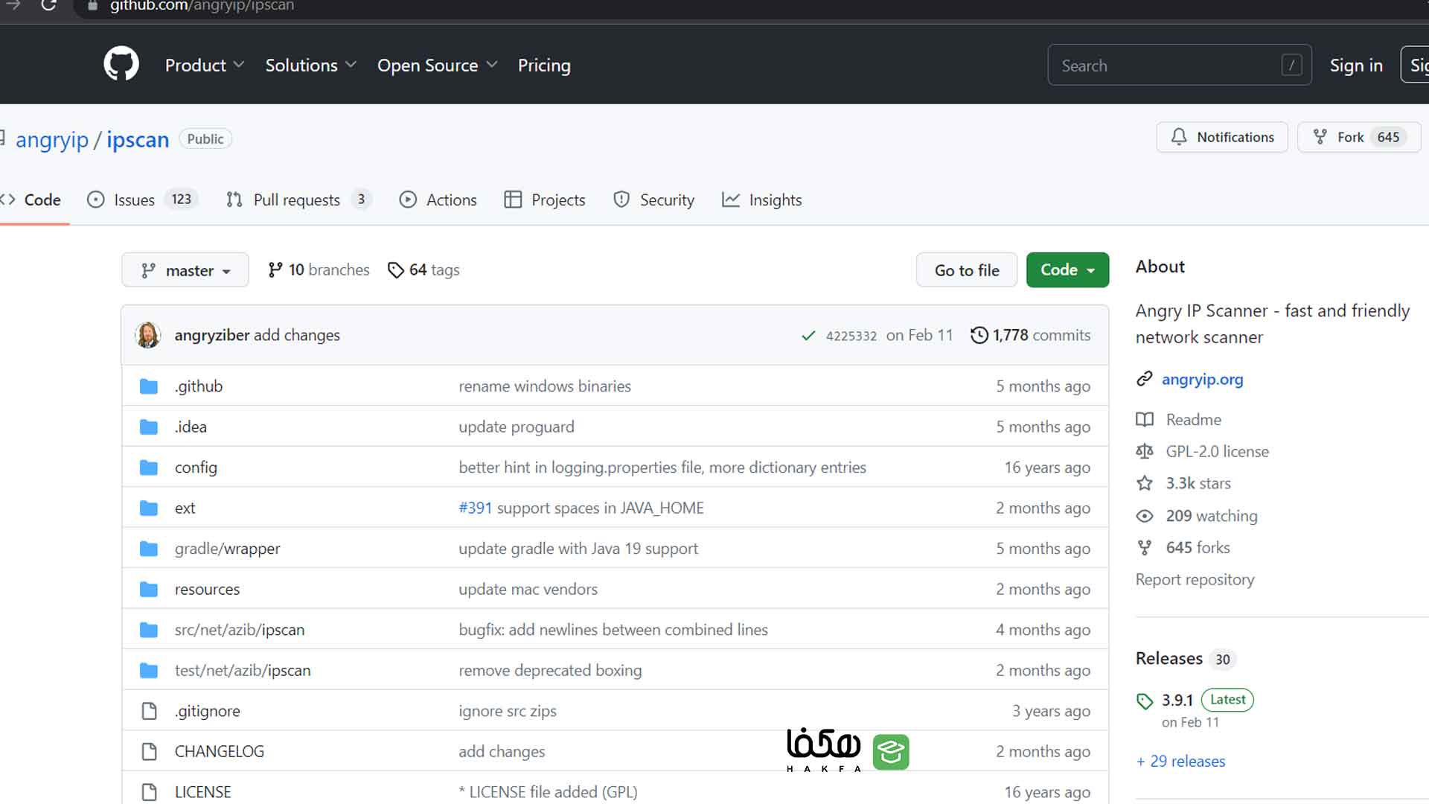Screen dimensions: 1429x804
Task: Open the Pull requests tab
Action: pos(298,200)
